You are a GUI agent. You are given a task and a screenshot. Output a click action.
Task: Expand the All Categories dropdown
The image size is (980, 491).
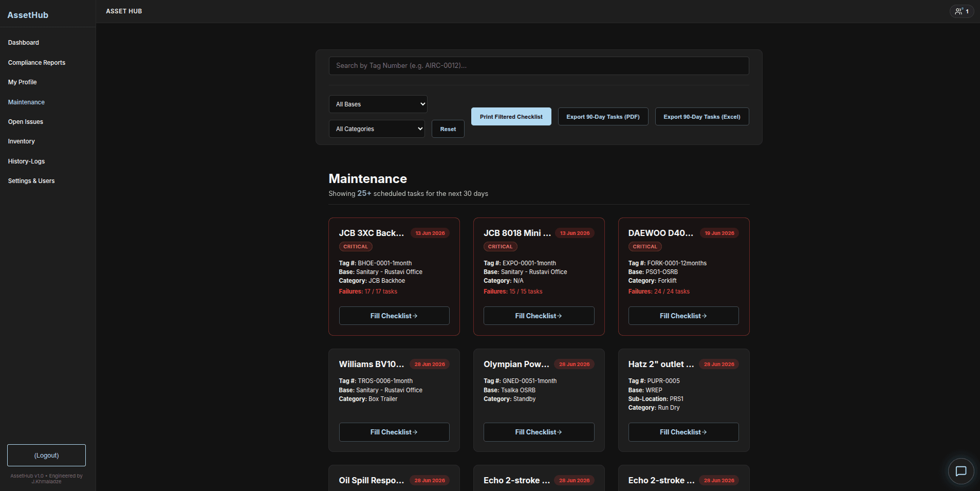coord(377,129)
